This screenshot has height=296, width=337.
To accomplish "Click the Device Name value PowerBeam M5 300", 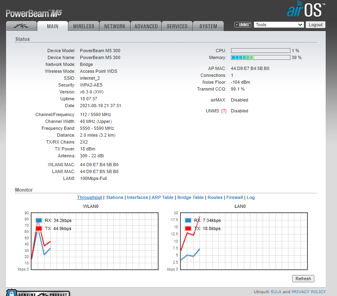I will tap(100, 57).
